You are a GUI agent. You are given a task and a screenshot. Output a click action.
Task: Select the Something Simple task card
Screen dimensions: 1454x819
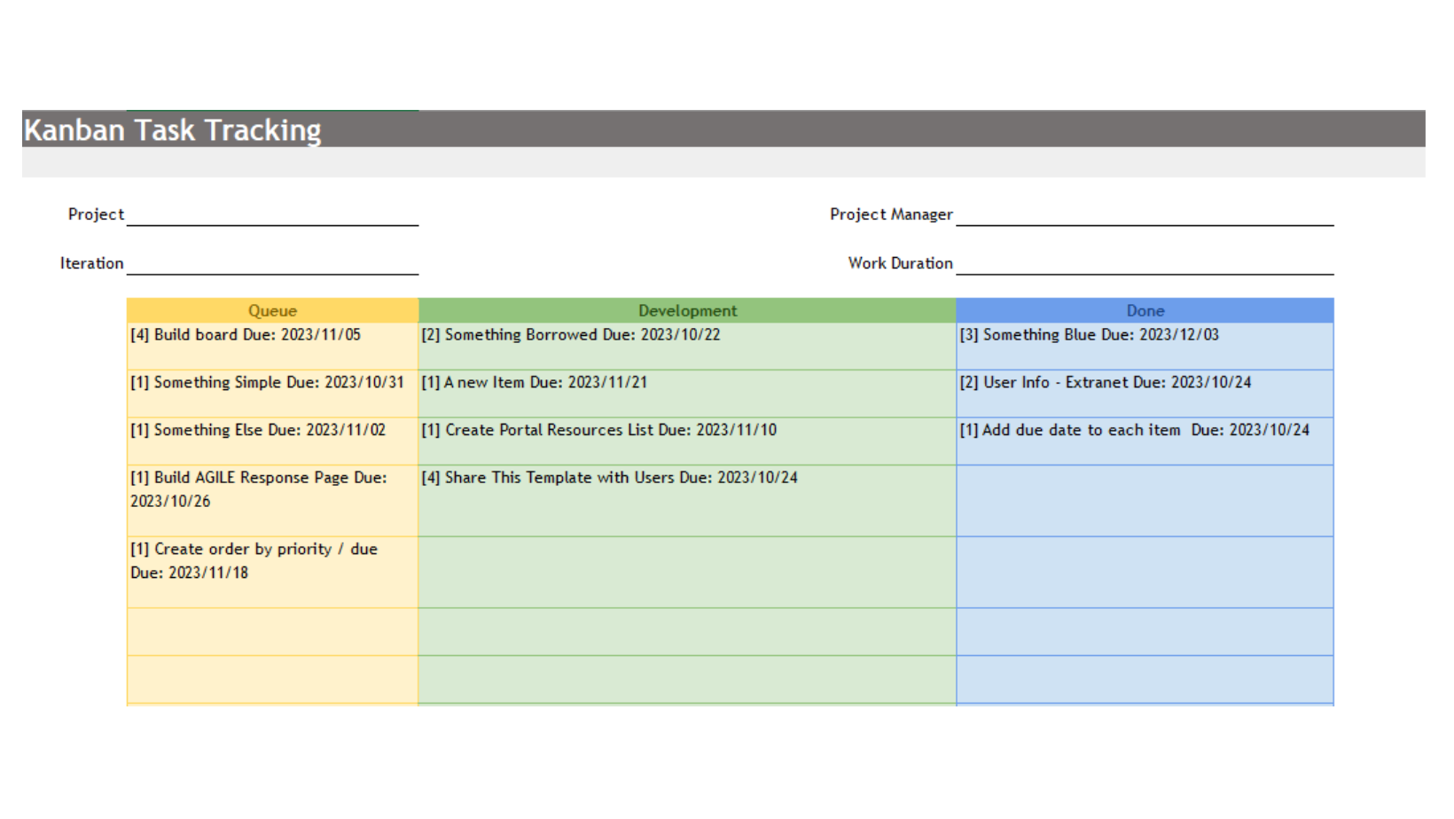267,382
